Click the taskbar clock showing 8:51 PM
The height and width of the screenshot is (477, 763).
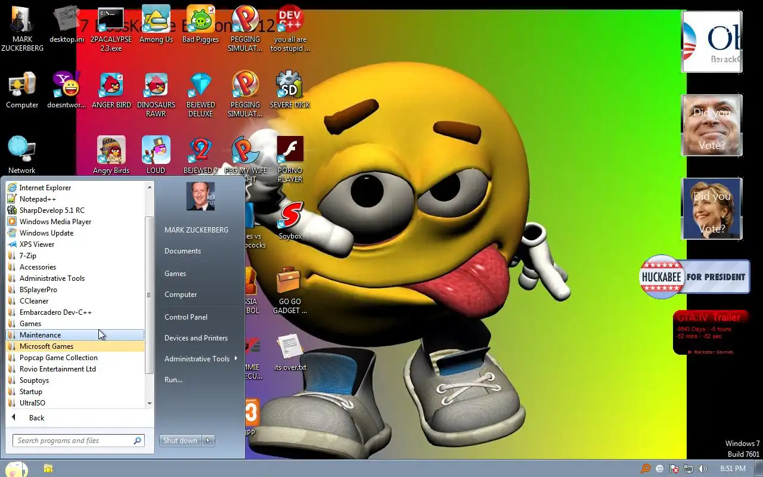point(732,469)
